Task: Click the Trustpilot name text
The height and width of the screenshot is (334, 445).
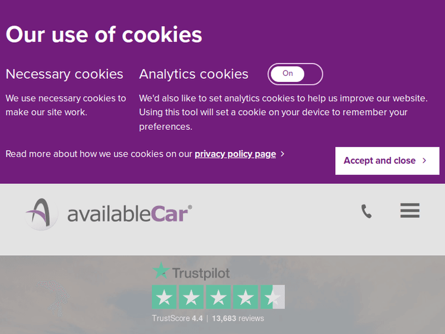Action: tap(201, 273)
